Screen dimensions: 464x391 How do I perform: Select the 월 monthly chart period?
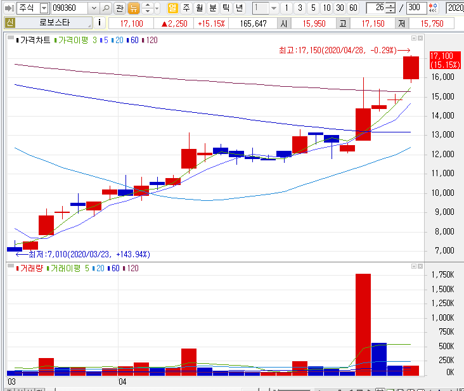[x=200, y=8]
